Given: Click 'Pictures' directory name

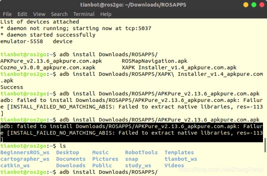Looking at the screenshot, I should 105,159.
